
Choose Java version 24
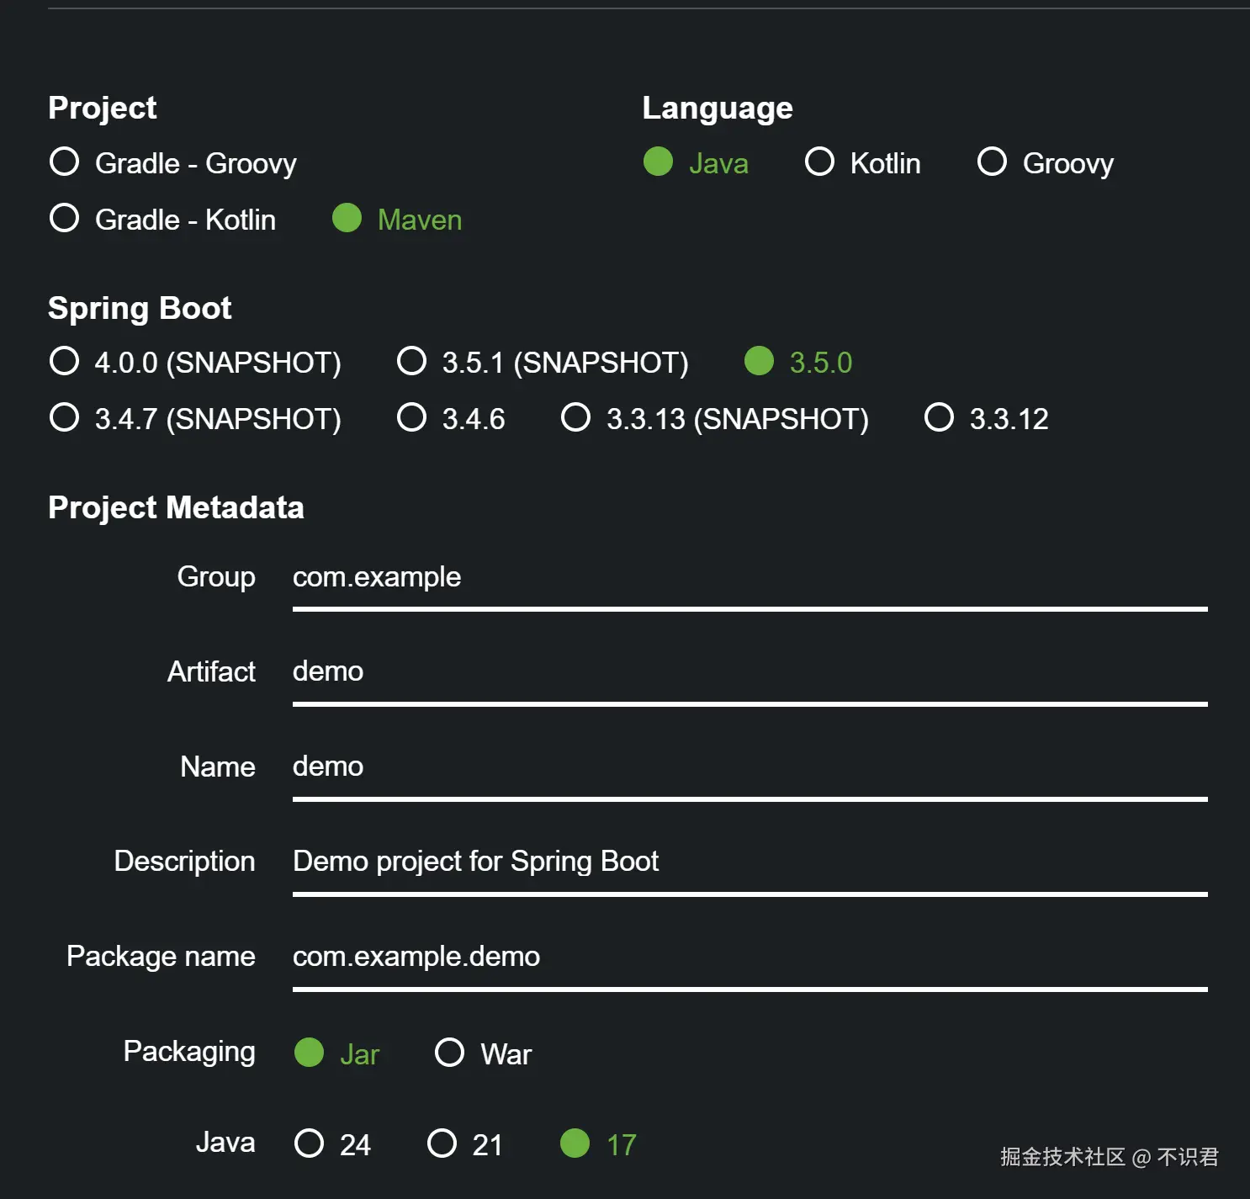[x=309, y=1143]
